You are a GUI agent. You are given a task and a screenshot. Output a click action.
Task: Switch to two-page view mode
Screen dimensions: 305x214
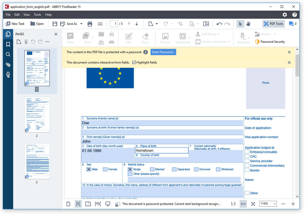pos(88,204)
